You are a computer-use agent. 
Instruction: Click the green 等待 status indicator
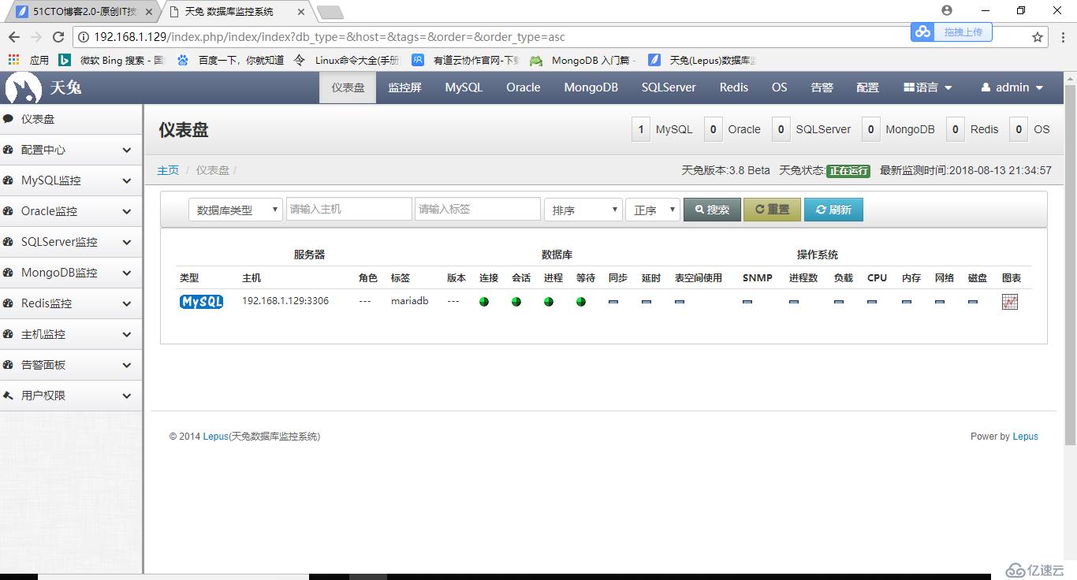[581, 301]
